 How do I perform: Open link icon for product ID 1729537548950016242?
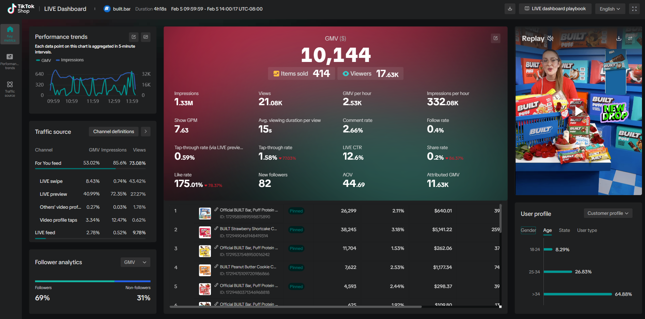pos(216,248)
